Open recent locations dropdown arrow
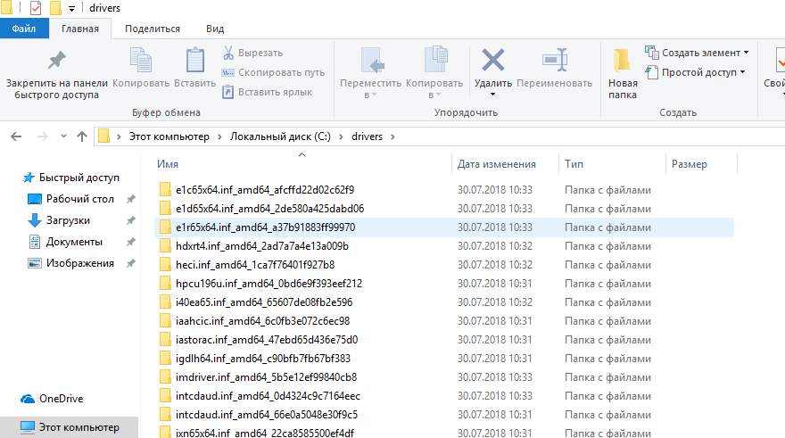This screenshot has height=438, width=785. click(62, 136)
